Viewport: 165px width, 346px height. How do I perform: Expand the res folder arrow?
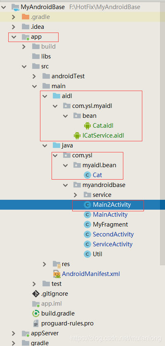[x=45, y=264]
